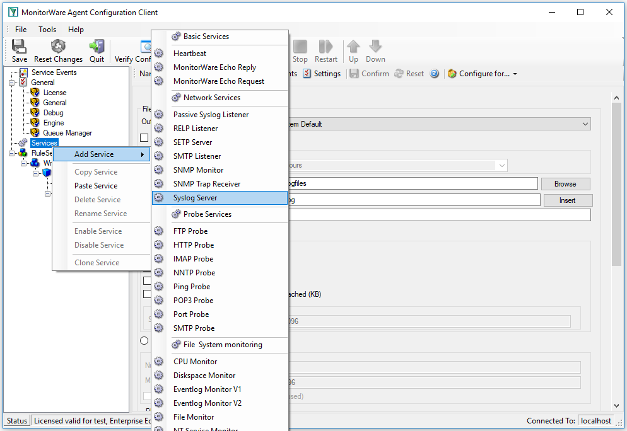The width and height of the screenshot is (627, 431).
Task: Expand the Add Service submenu arrow
Action: point(143,154)
